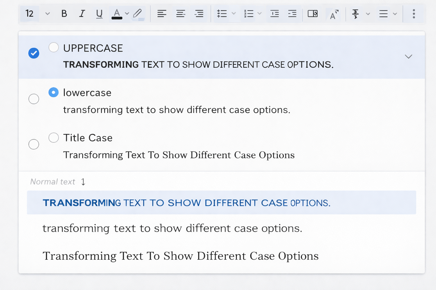436x290 pixels.
Task: Select the highlighted TRANSFORMING sentence
Action: [186, 202]
